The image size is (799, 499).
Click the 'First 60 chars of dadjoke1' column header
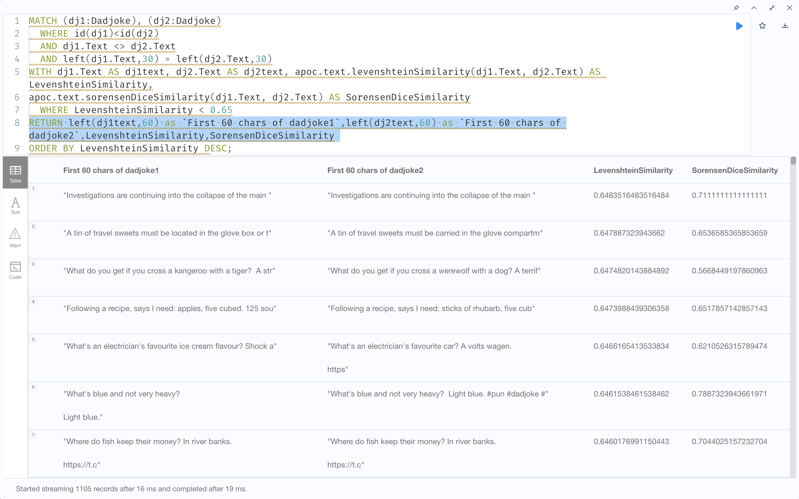111,170
